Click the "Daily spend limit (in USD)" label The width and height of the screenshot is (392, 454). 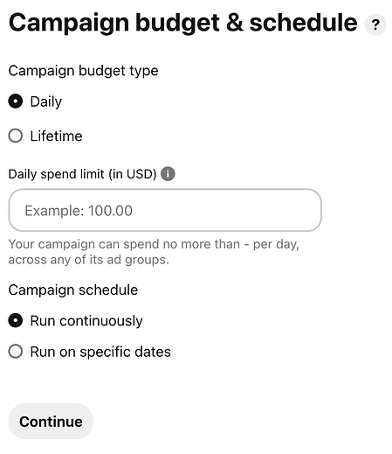coord(82,174)
